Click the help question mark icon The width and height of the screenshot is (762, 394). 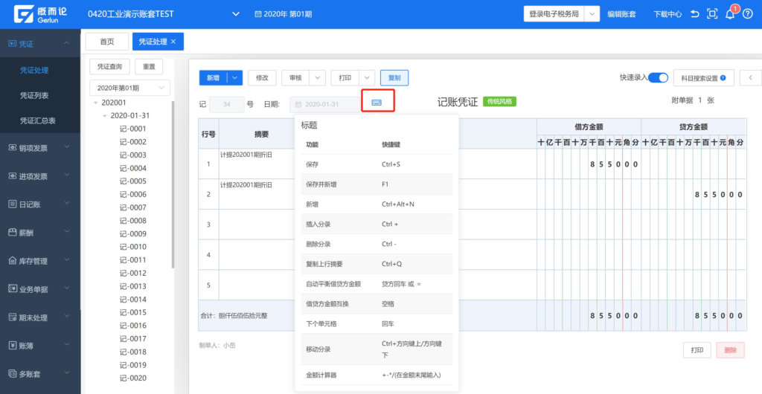point(748,14)
